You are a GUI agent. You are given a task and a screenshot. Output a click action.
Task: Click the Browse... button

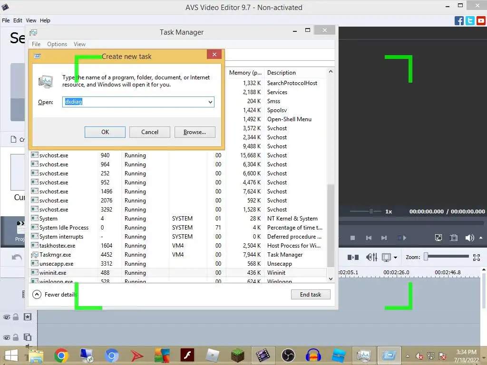tap(195, 132)
